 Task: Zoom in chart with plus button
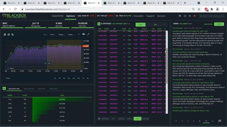49,64
